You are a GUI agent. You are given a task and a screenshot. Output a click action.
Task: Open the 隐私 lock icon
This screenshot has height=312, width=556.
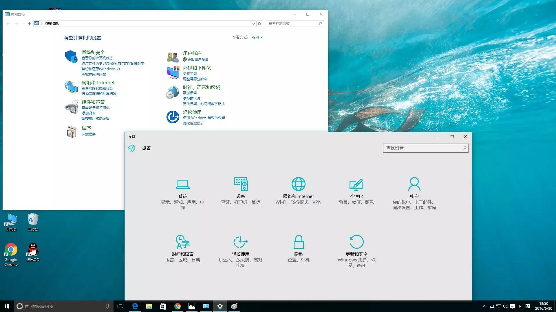[299, 242]
